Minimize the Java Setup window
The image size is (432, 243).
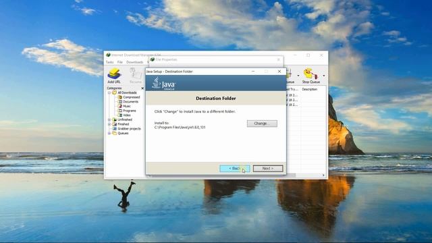[253, 72]
